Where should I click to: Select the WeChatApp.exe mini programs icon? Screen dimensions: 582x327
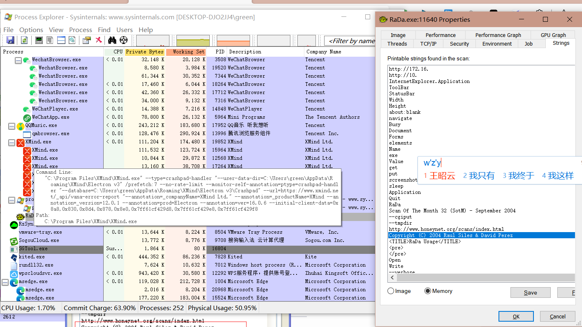point(27,117)
